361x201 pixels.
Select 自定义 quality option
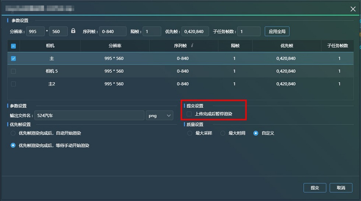click(x=256, y=133)
